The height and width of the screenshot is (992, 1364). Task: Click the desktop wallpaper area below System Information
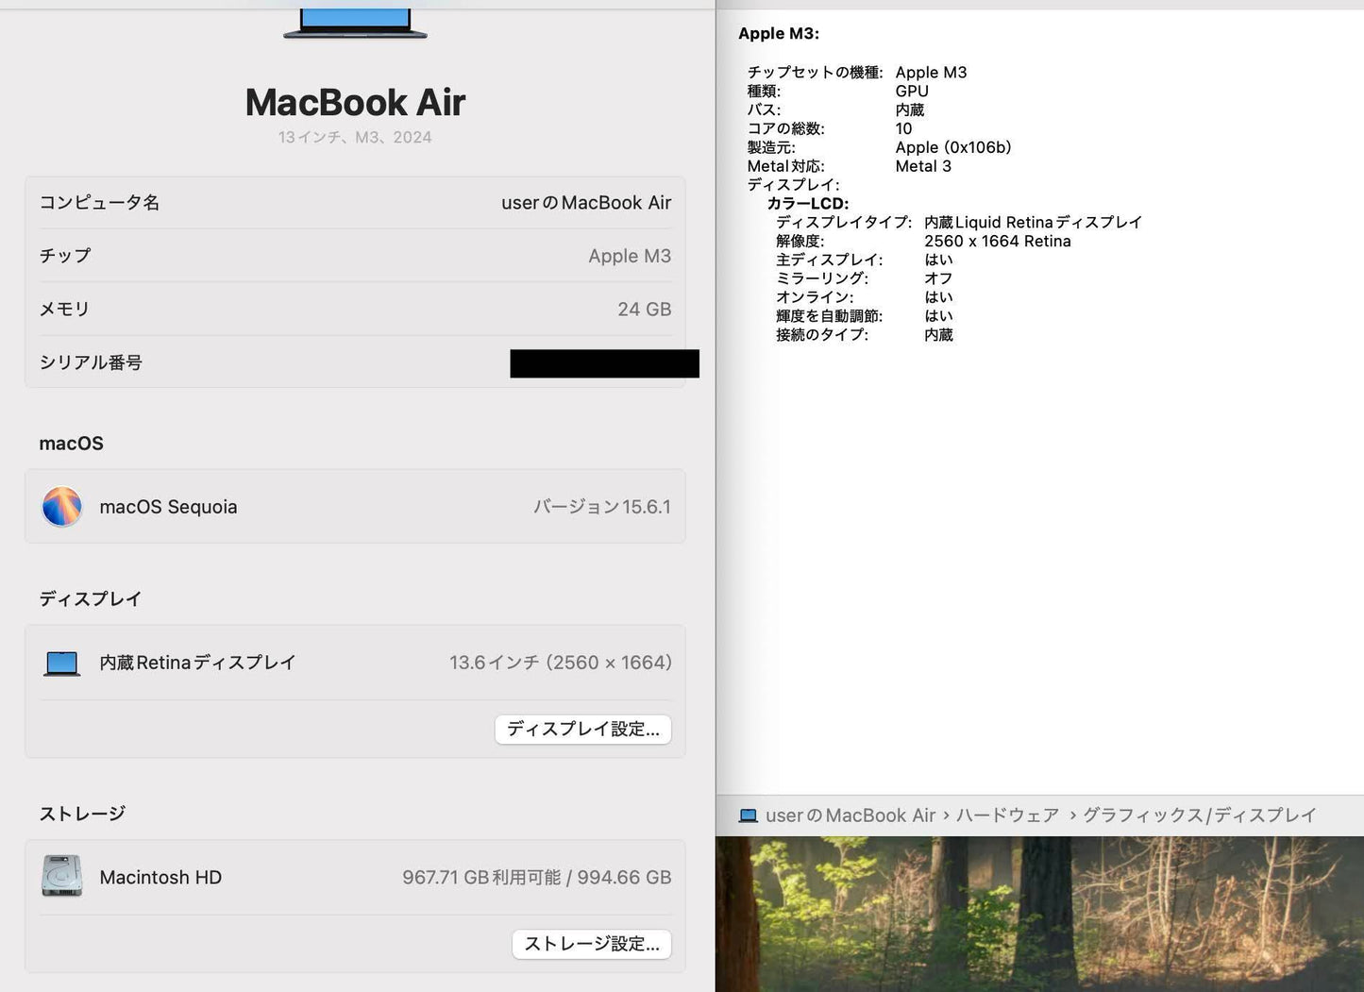[1038, 916]
